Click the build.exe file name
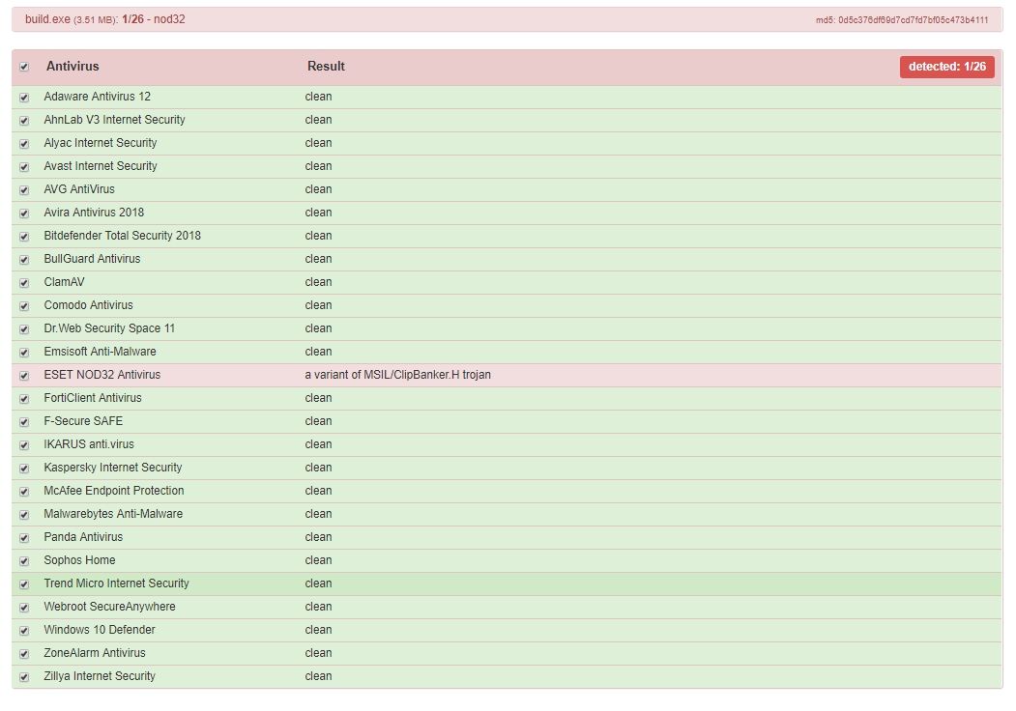The image size is (1016, 711). [x=47, y=19]
